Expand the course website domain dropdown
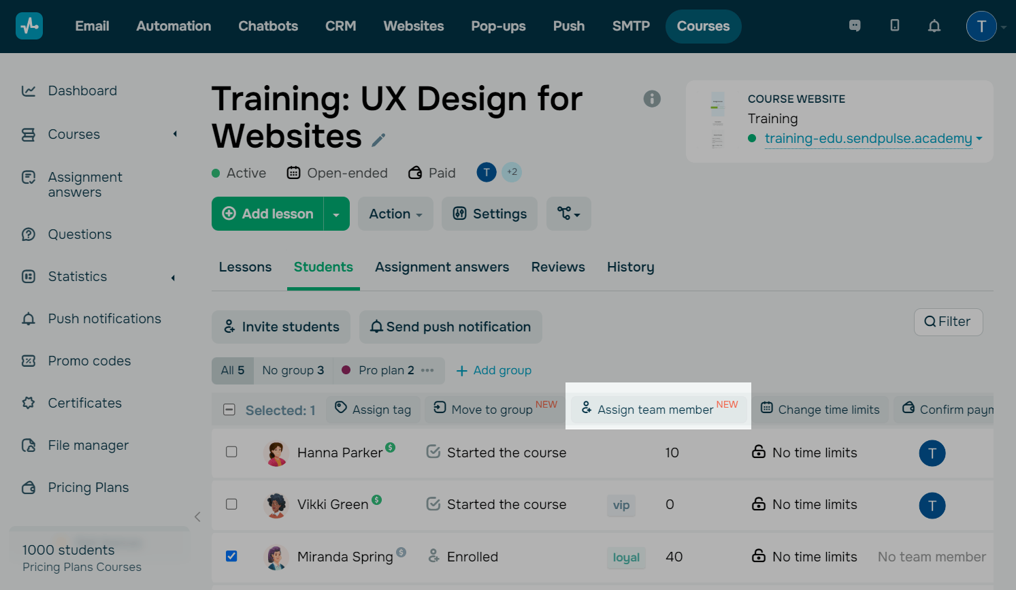 (x=979, y=138)
